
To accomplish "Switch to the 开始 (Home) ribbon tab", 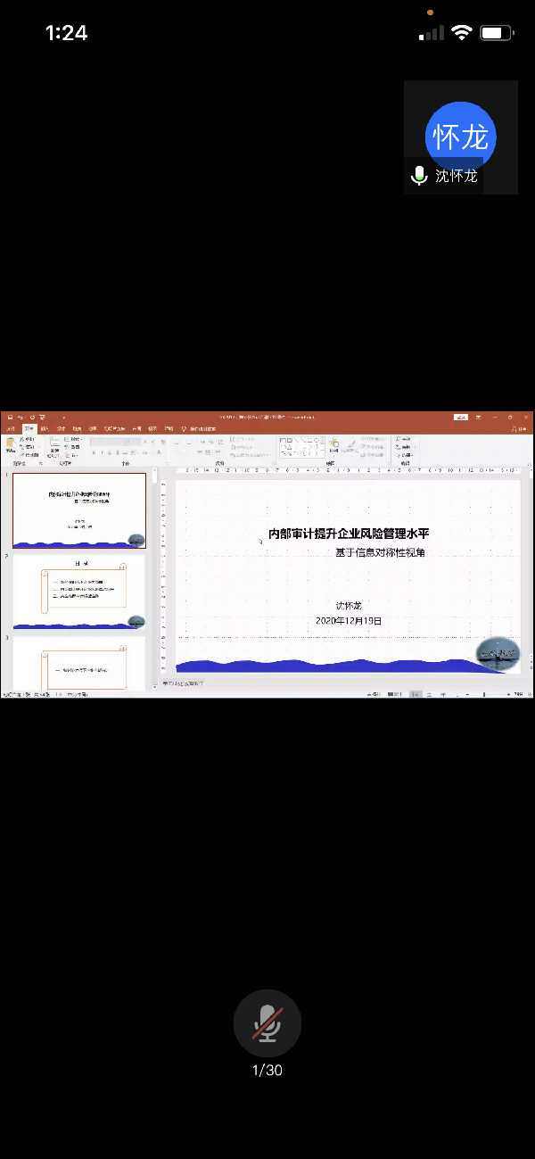I will click(x=29, y=429).
